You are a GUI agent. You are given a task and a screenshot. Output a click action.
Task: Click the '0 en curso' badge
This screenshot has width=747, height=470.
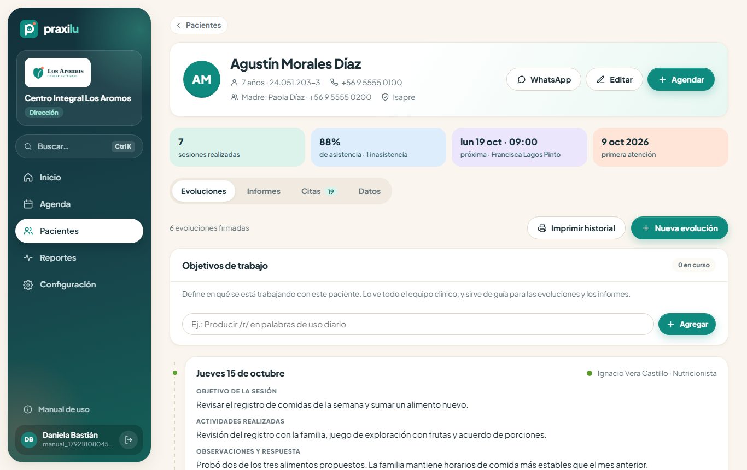click(x=694, y=265)
